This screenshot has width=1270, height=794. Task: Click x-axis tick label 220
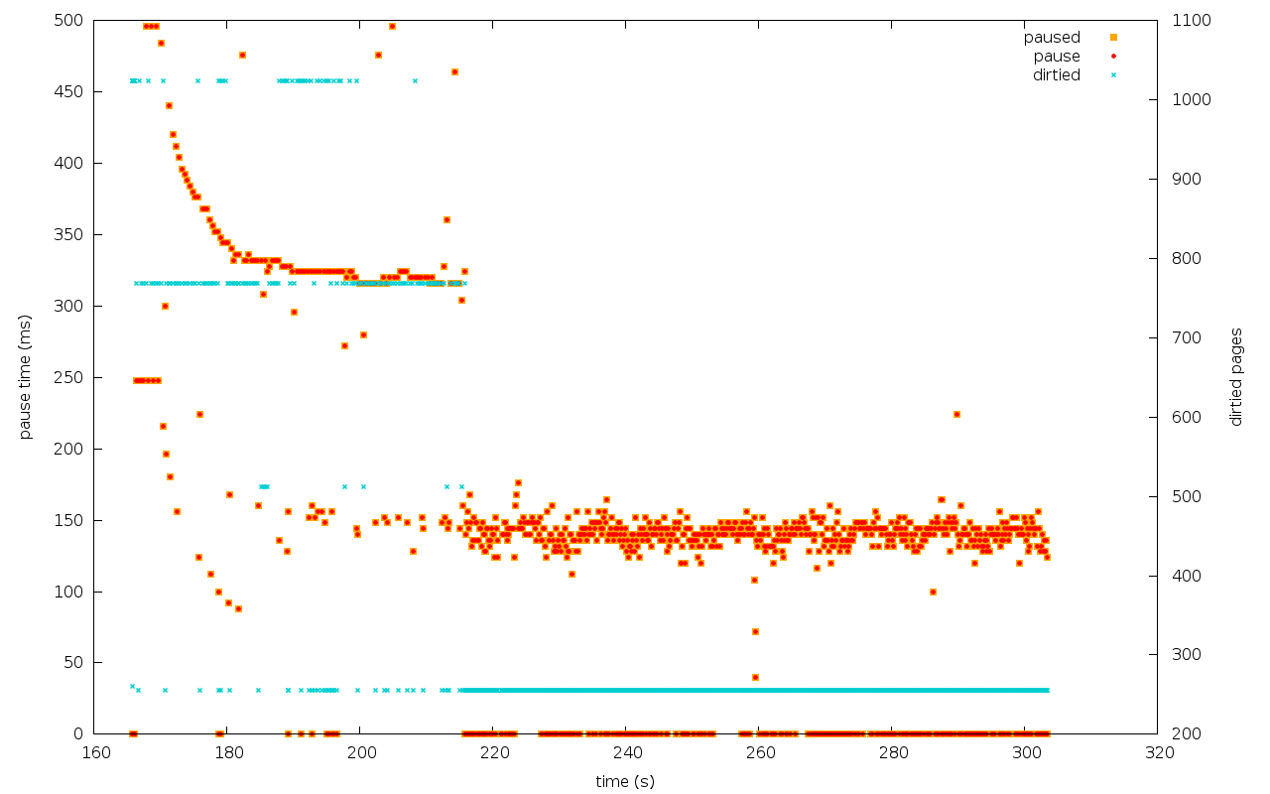click(x=494, y=752)
